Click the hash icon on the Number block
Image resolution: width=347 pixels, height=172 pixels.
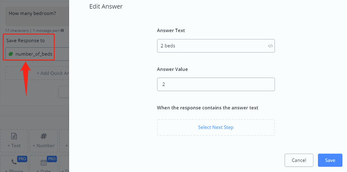click(43, 137)
